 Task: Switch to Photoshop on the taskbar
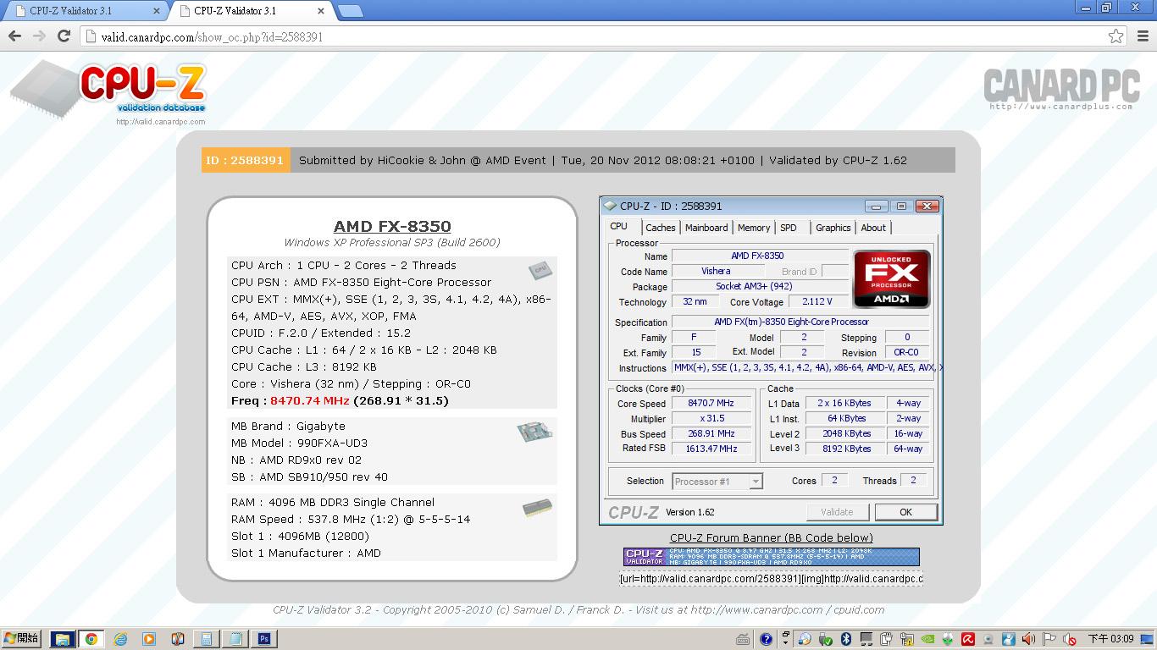[x=264, y=639]
